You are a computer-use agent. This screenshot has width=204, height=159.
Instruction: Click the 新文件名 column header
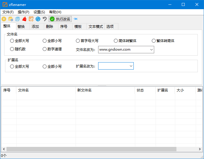[x=85, y=90]
